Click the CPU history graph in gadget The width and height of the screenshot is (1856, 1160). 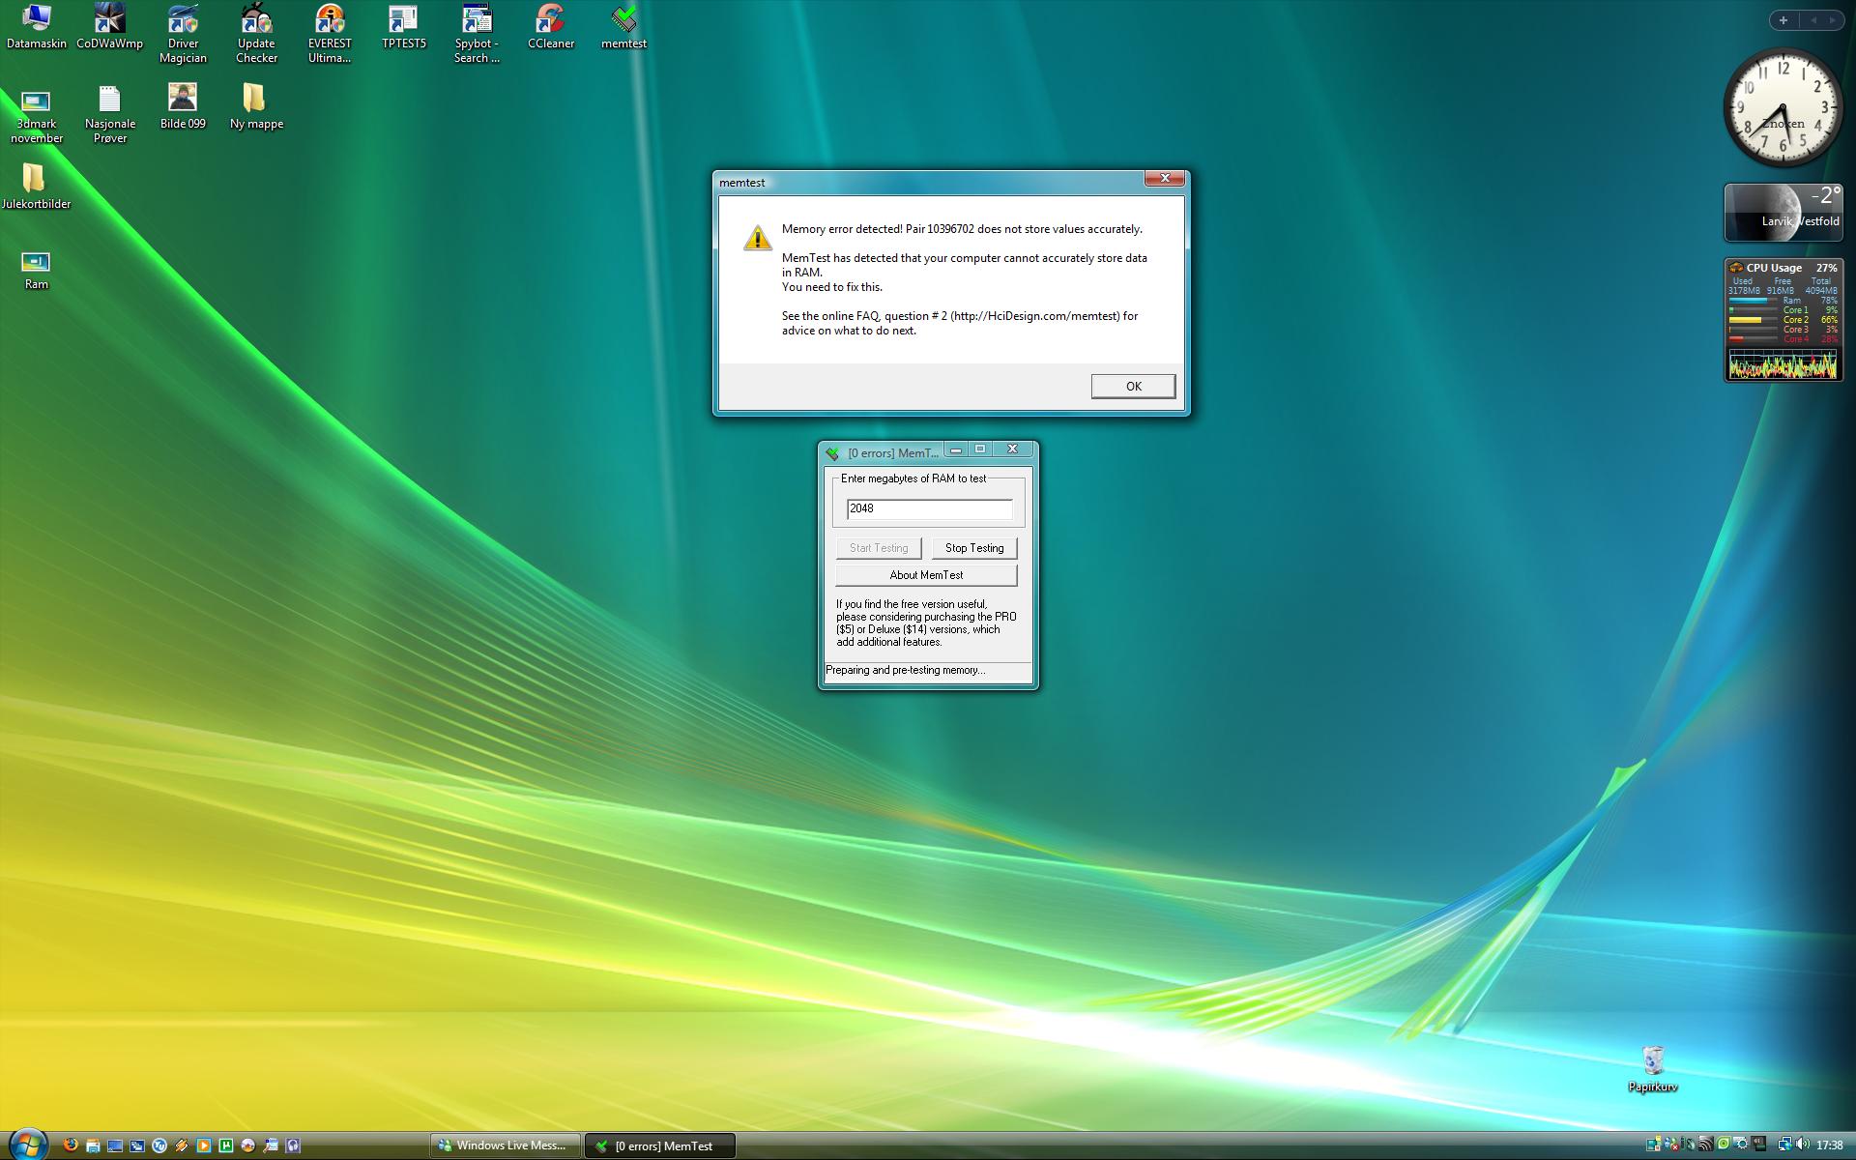pyautogui.click(x=1783, y=363)
